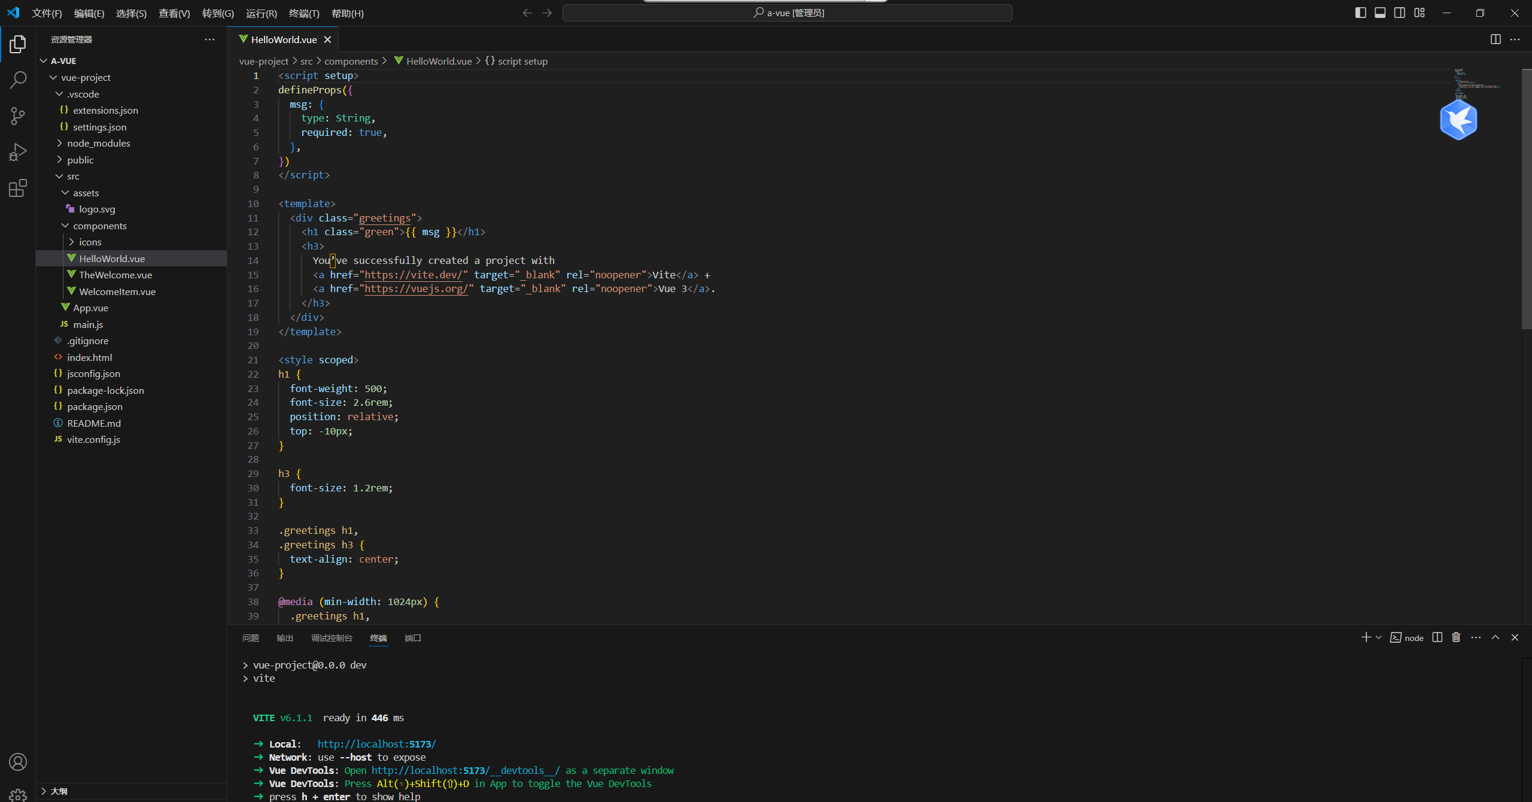Close the bottom panel
The image size is (1532, 802).
click(x=1515, y=637)
